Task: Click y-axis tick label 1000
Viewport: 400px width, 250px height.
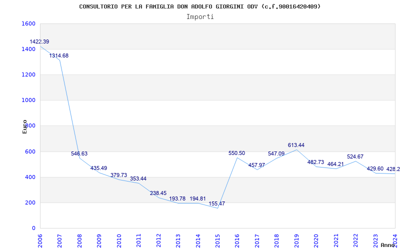Action: pos(28,100)
